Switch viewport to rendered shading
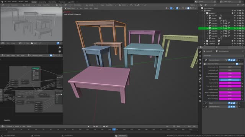 coord(193,8)
